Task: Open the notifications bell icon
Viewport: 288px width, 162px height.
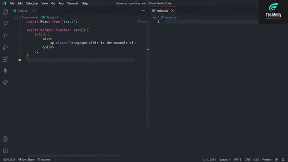Action: (283, 159)
